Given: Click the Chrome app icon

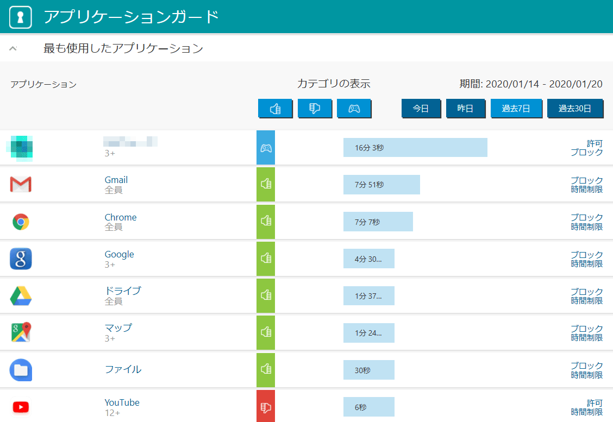Looking at the screenshot, I should tap(21, 222).
